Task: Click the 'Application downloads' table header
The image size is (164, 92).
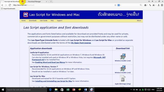Action: 41,48
